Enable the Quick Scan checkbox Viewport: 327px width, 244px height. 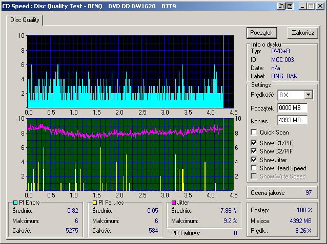click(254, 132)
